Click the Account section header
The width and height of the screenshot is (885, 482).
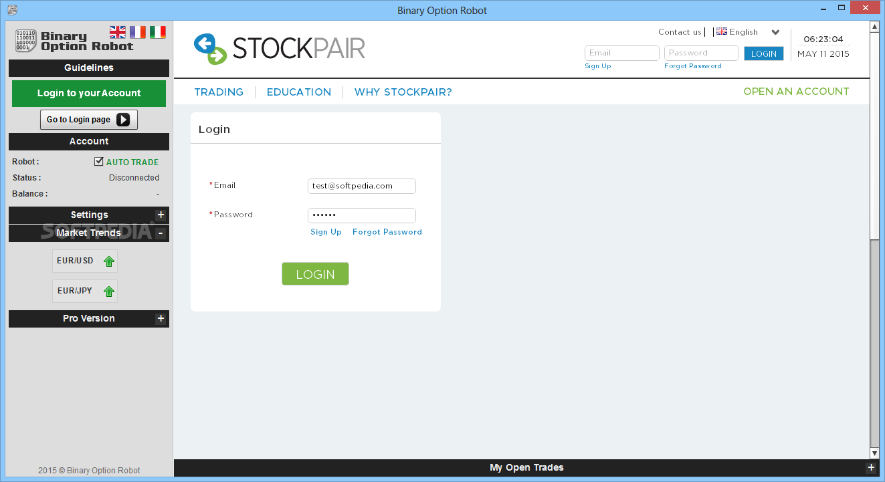point(89,141)
